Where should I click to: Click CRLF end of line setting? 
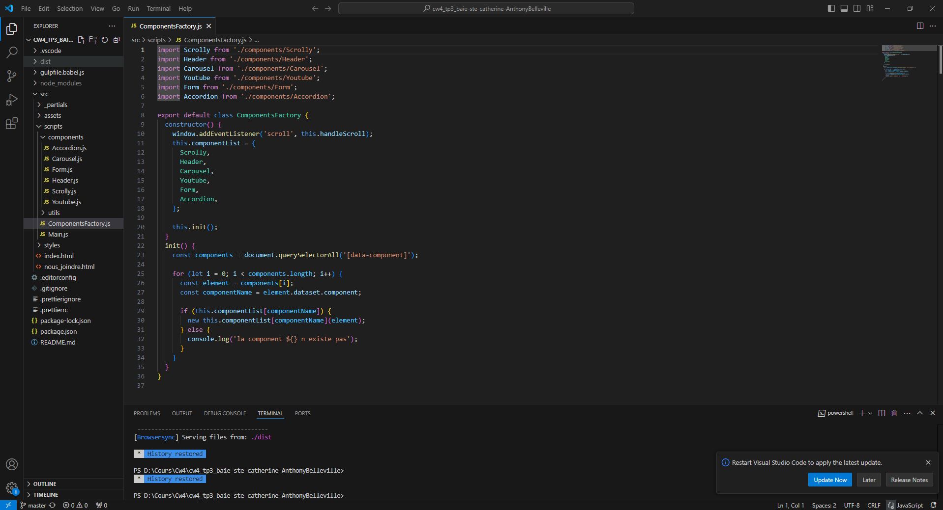click(x=874, y=505)
